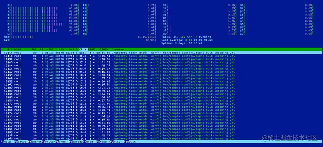
Task: Select process row with PID 17456
Action: pos(161,97)
